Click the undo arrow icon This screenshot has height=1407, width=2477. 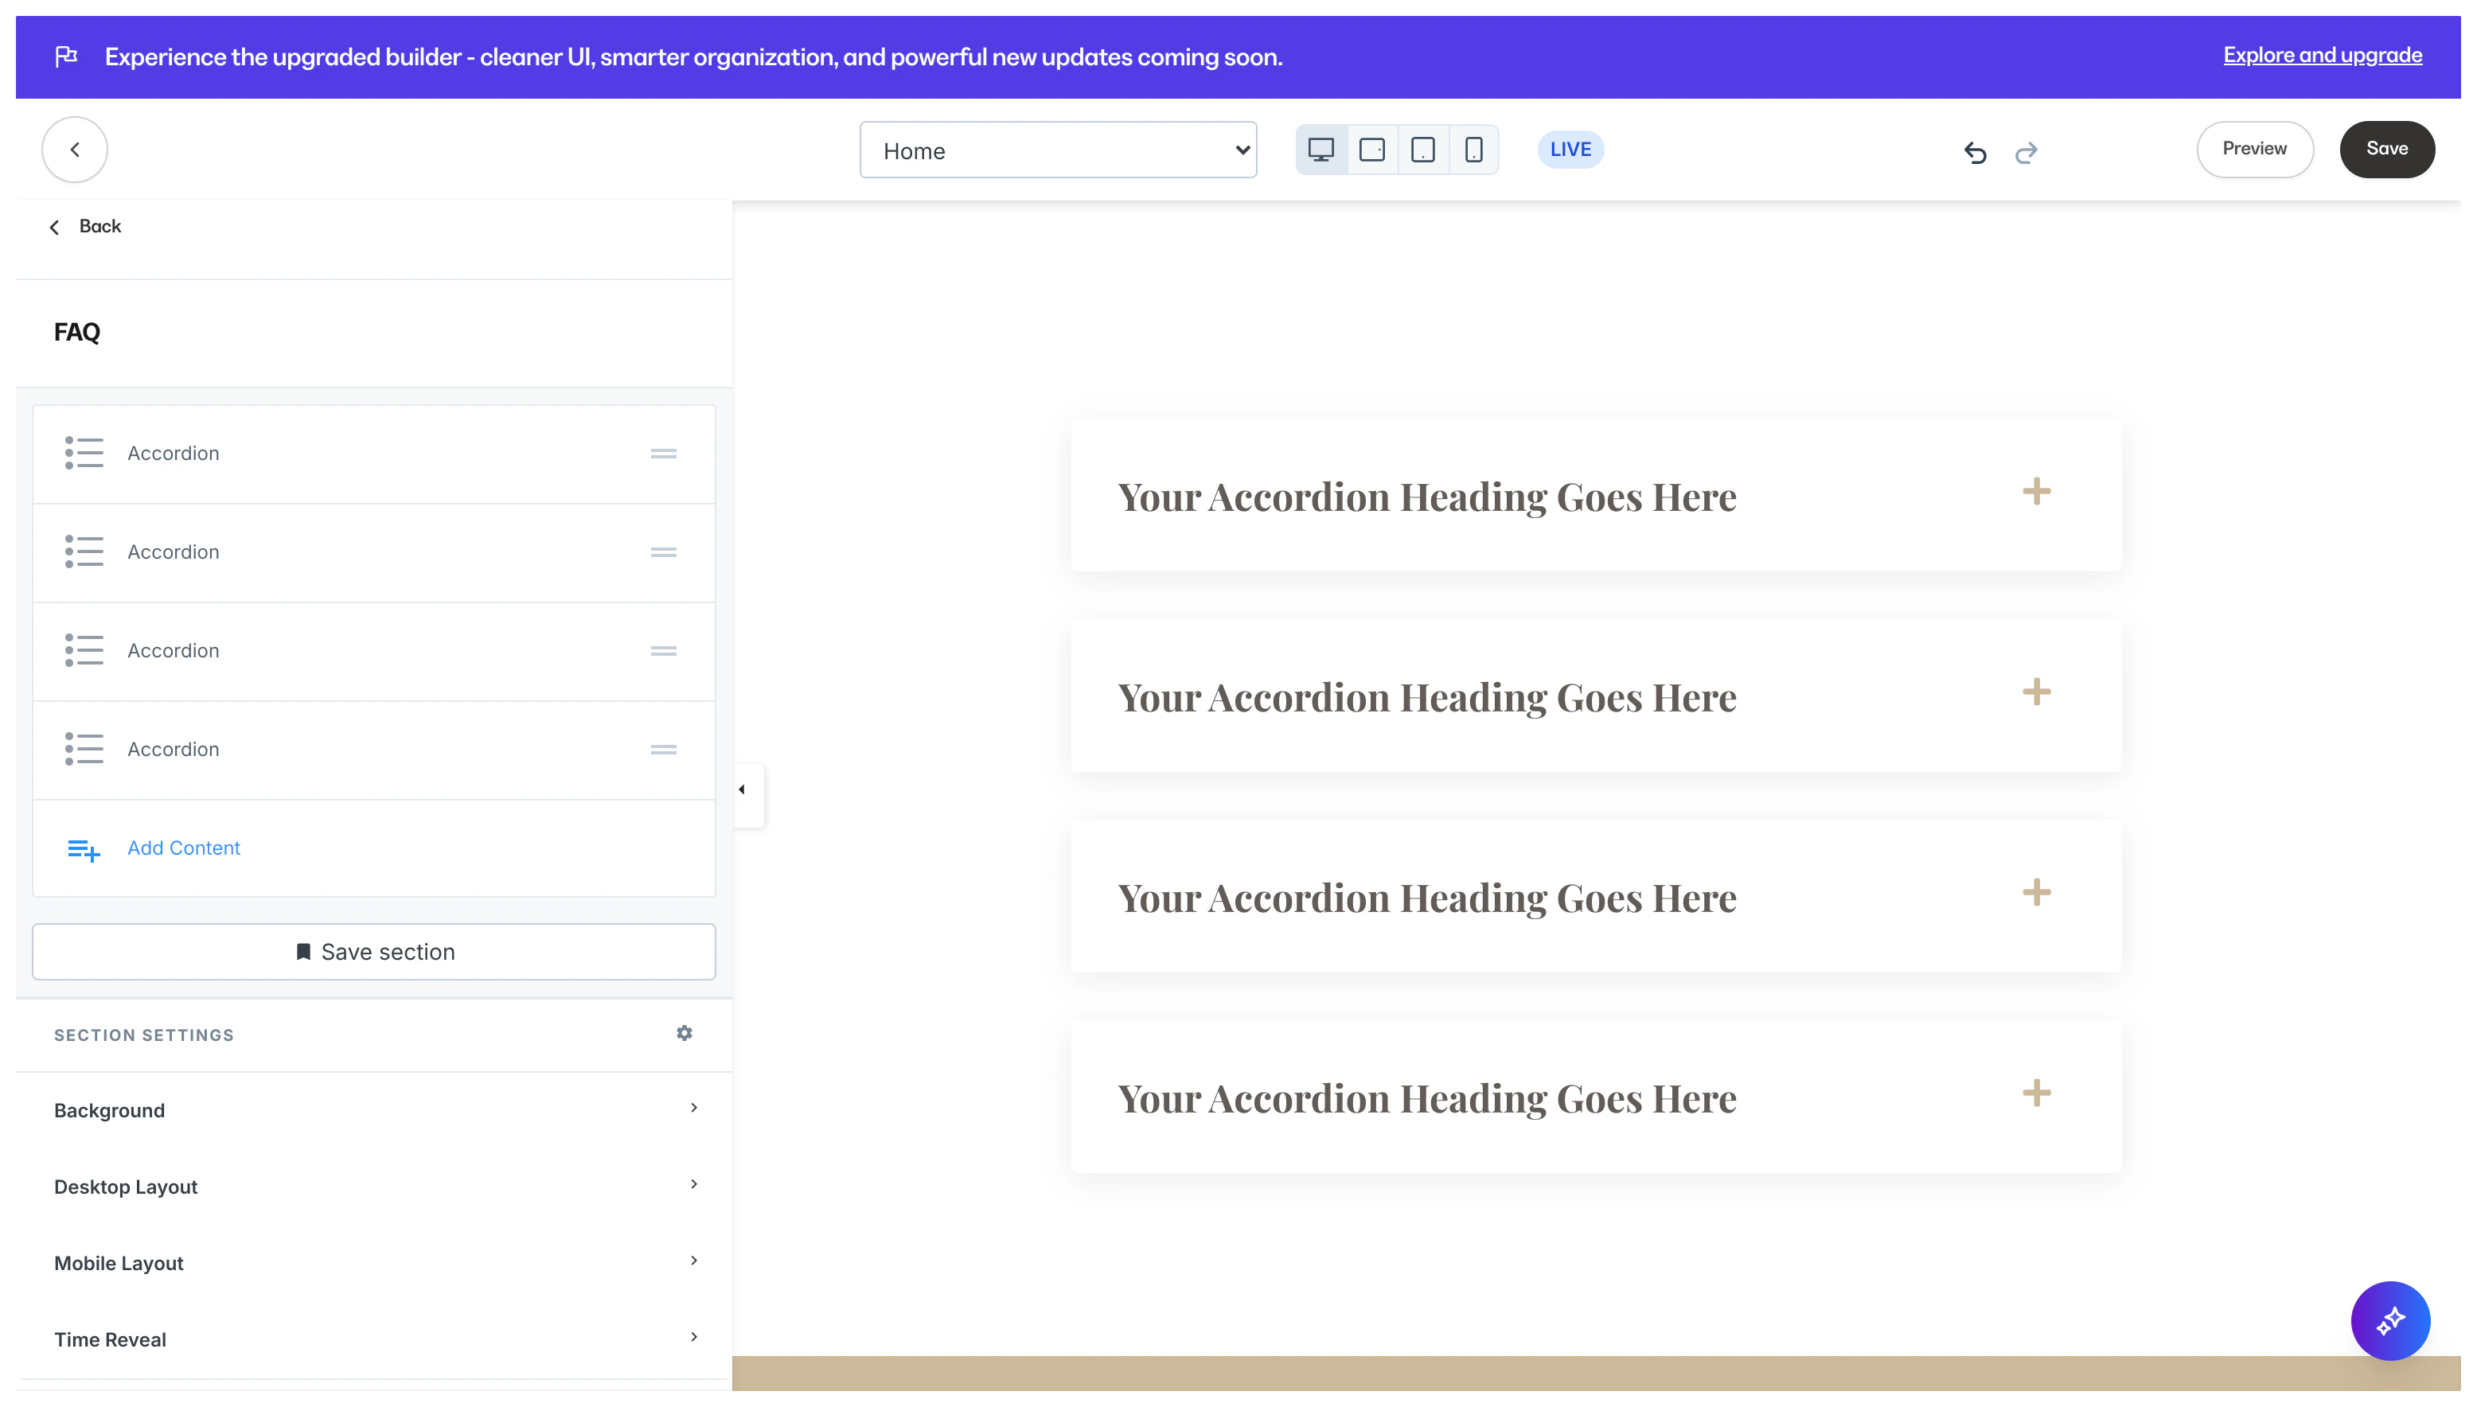pos(1975,152)
